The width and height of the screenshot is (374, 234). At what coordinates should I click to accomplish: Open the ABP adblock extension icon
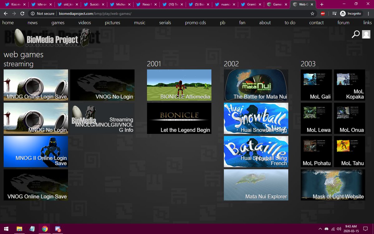pos(323,14)
